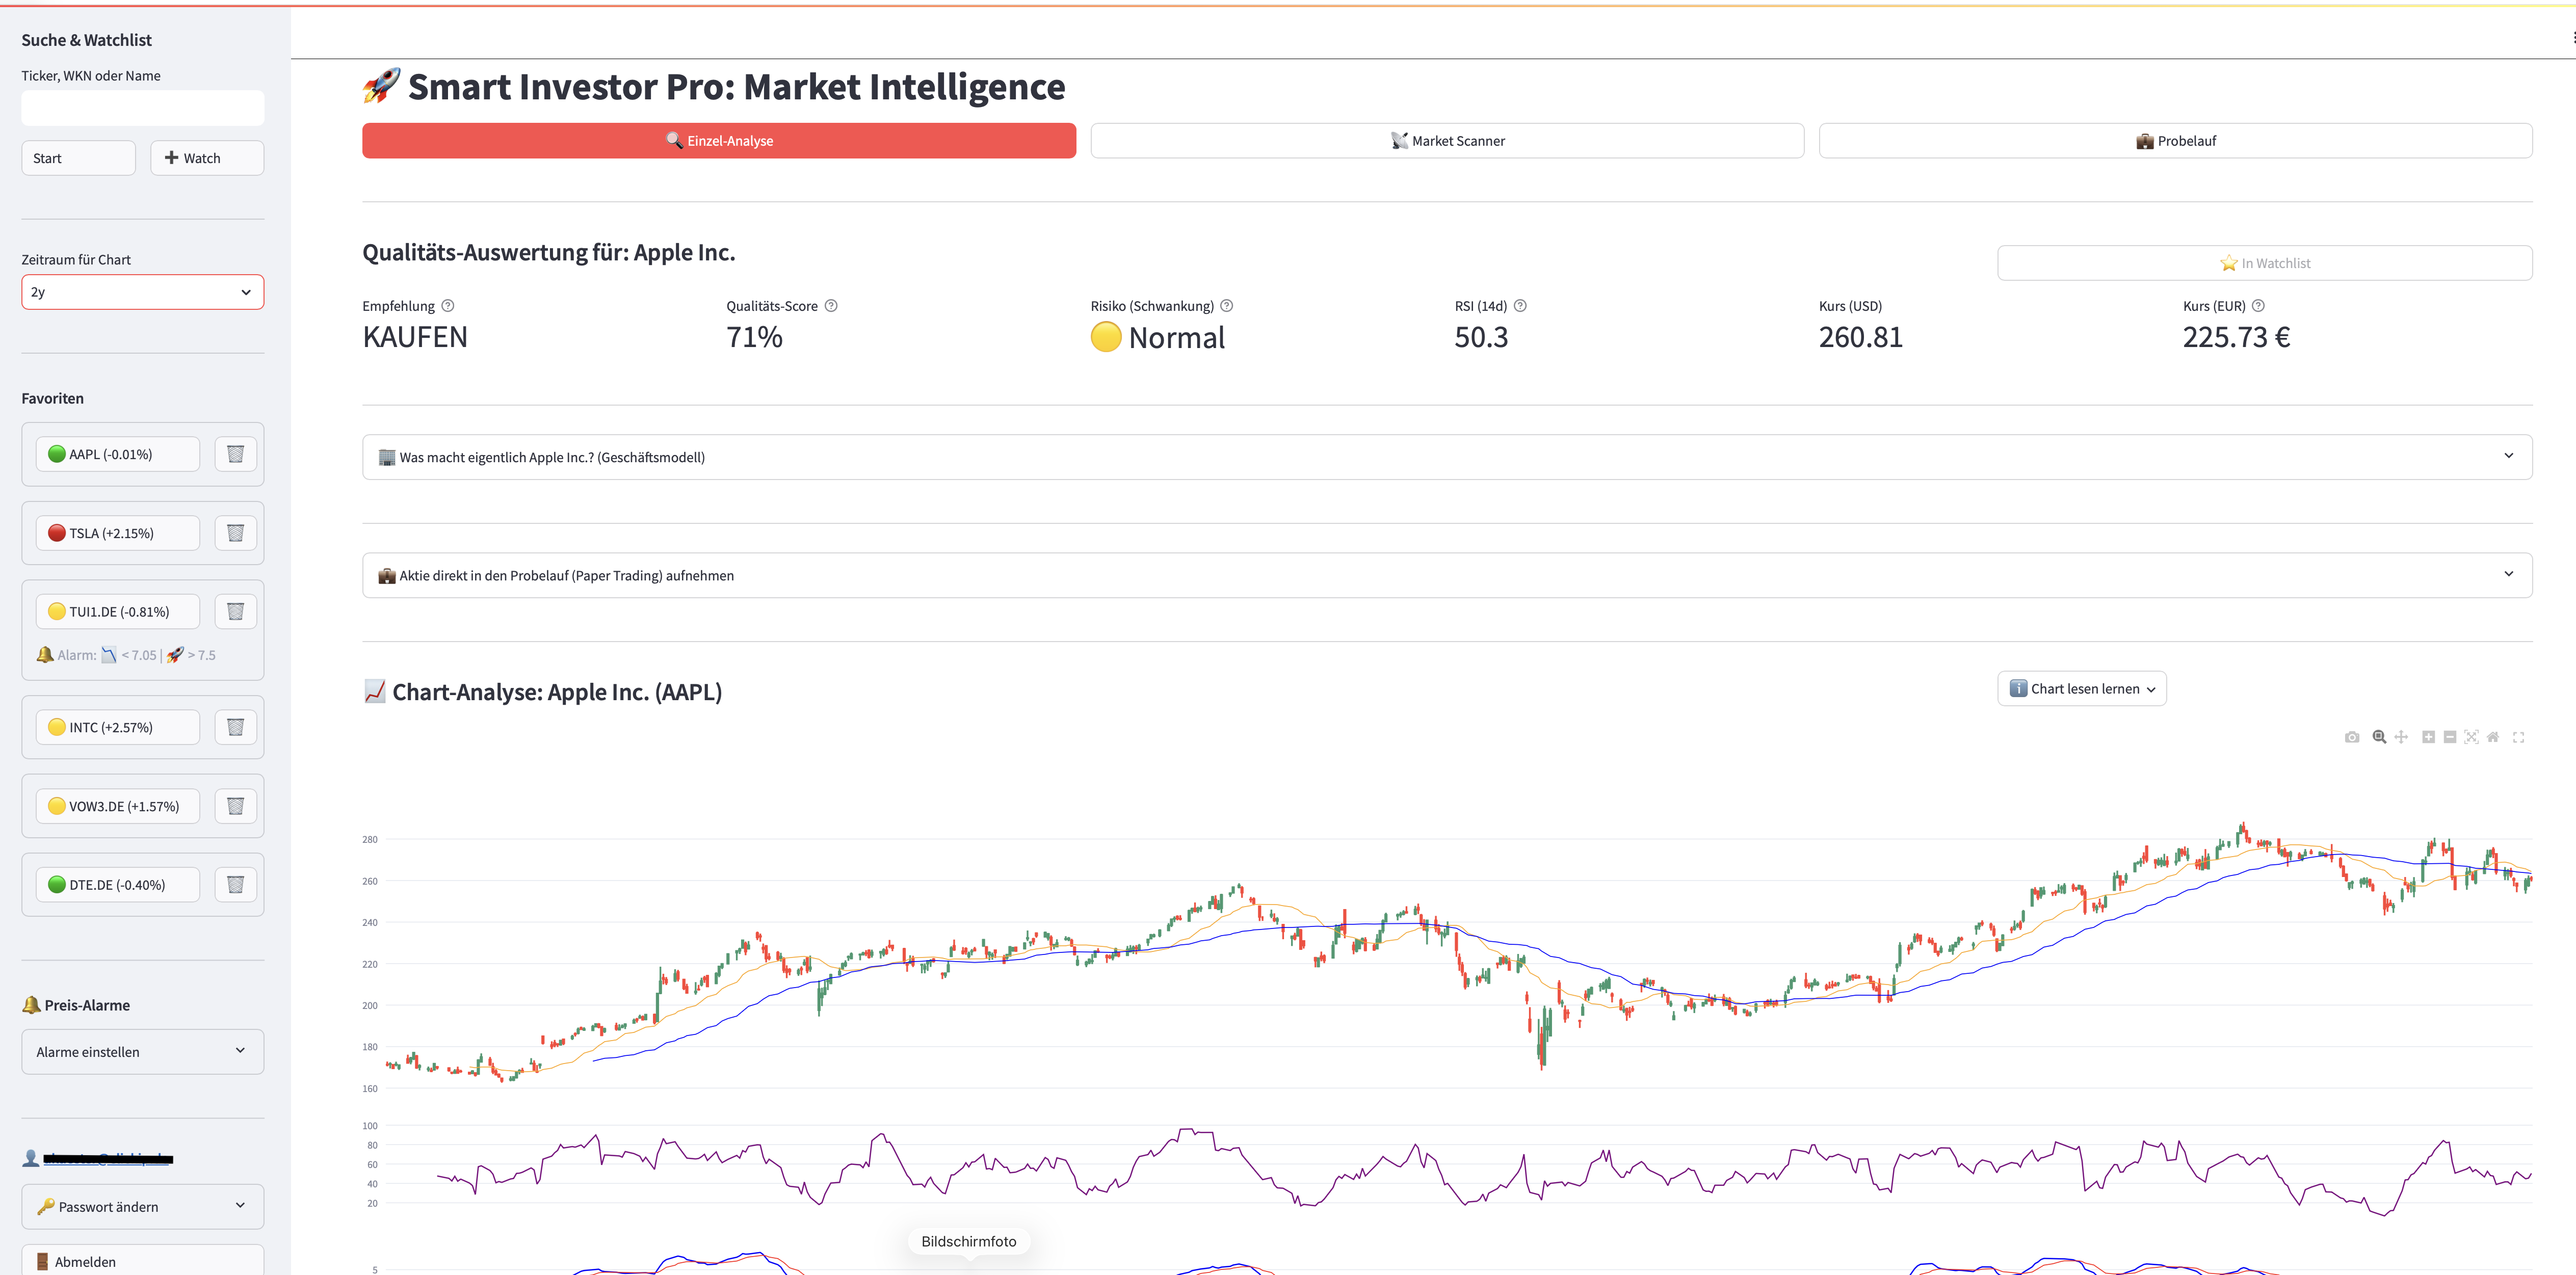Switch to the Market Scanner tab
2576x1275 pixels.
[1447, 141]
